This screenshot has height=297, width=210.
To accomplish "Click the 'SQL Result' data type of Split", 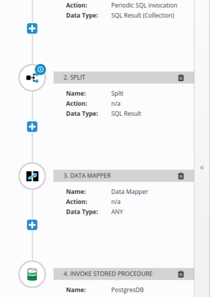I will click(126, 114).
